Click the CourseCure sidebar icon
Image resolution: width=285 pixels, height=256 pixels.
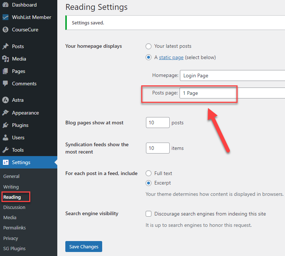coord(5,30)
